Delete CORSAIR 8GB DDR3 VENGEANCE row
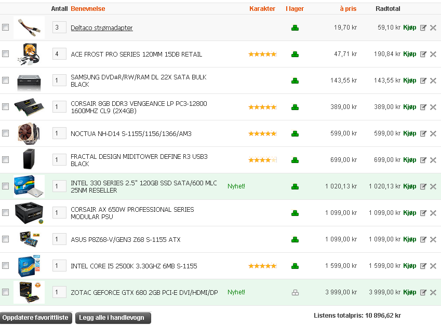The width and height of the screenshot is (441, 326). [433, 107]
